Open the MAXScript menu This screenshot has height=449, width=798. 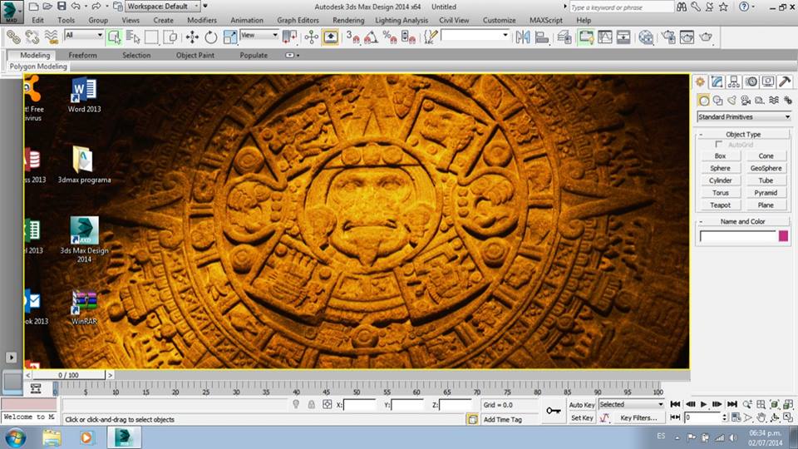[x=546, y=20]
